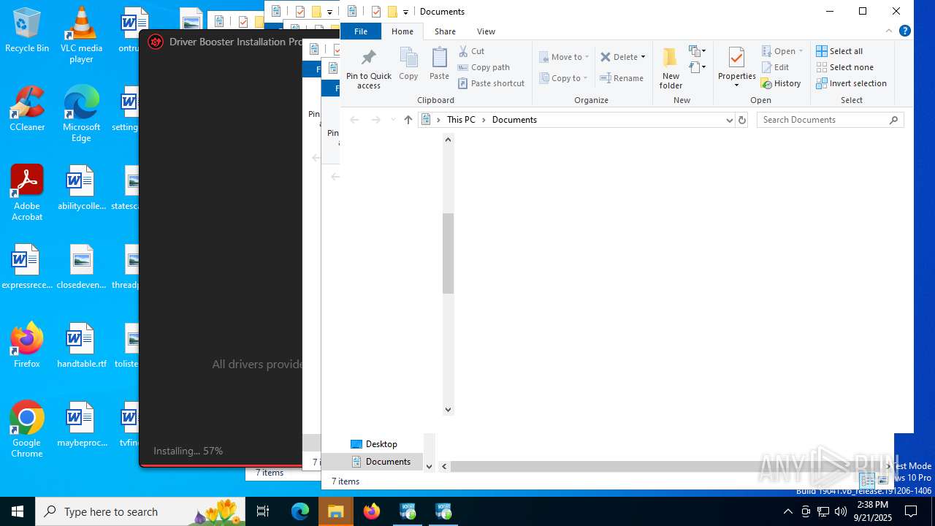Open Microsoft Edge from the taskbar
The height and width of the screenshot is (526, 935).
click(x=300, y=511)
